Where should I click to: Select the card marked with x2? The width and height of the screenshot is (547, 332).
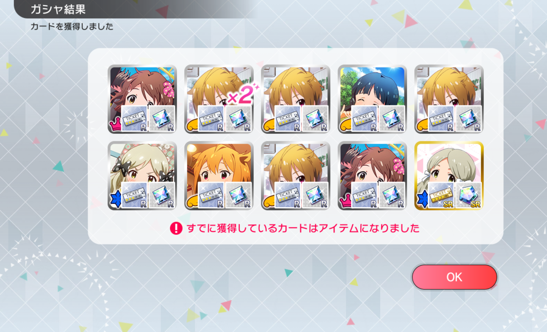coord(219,99)
